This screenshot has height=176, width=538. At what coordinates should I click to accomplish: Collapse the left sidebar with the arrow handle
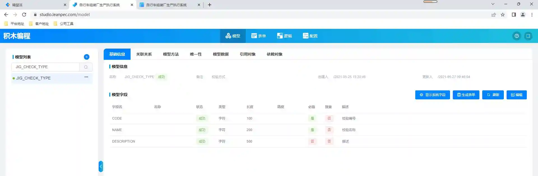[x=101, y=166]
